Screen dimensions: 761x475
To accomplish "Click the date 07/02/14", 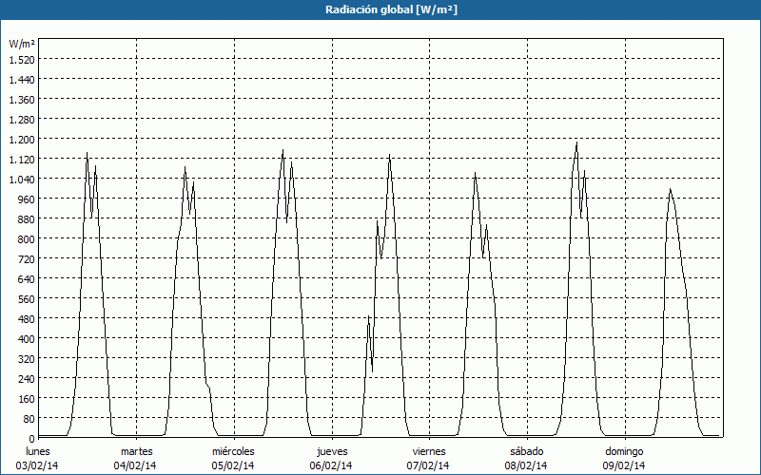I will point(428,465).
